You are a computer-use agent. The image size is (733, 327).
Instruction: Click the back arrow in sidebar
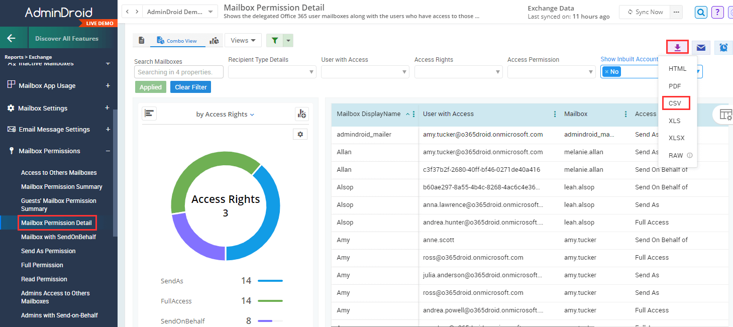[x=11, y=38]
